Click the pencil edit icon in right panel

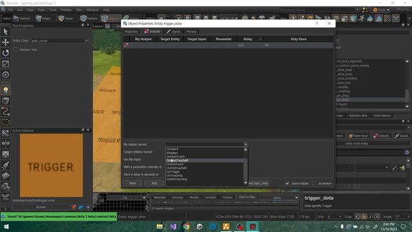(394, 168)
